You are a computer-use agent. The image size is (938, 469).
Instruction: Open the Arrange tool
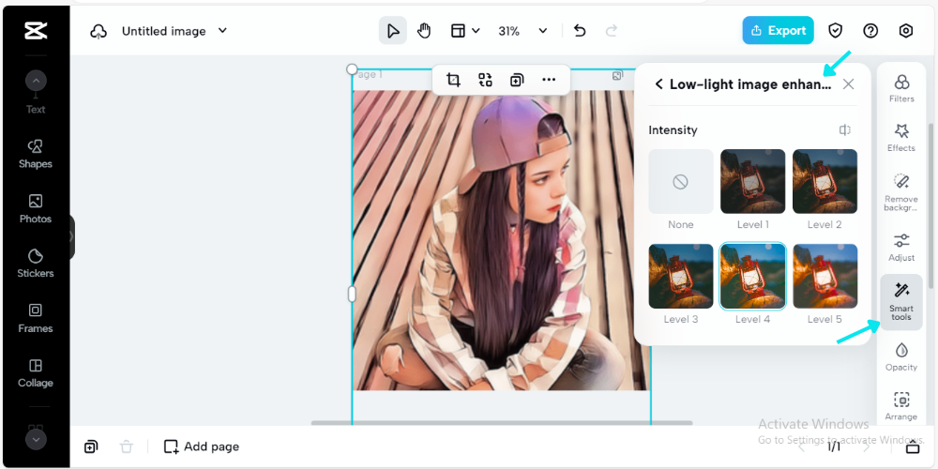(x=901, y=406)
